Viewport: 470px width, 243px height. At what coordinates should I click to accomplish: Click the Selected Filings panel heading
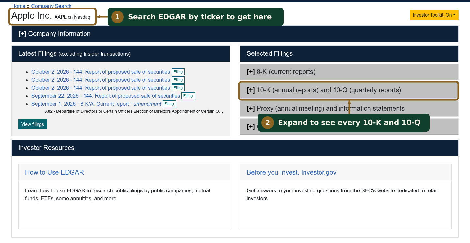270,53
